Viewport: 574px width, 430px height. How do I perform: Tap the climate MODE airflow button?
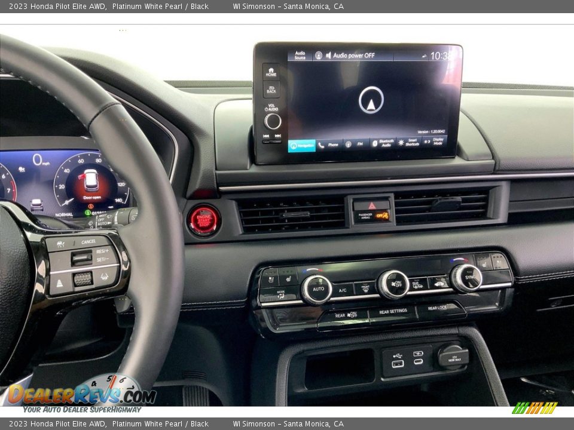tap(280, 294)
